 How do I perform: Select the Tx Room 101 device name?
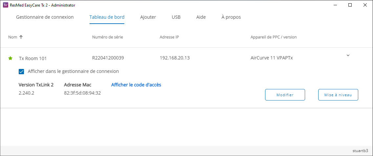pos(33,58)
